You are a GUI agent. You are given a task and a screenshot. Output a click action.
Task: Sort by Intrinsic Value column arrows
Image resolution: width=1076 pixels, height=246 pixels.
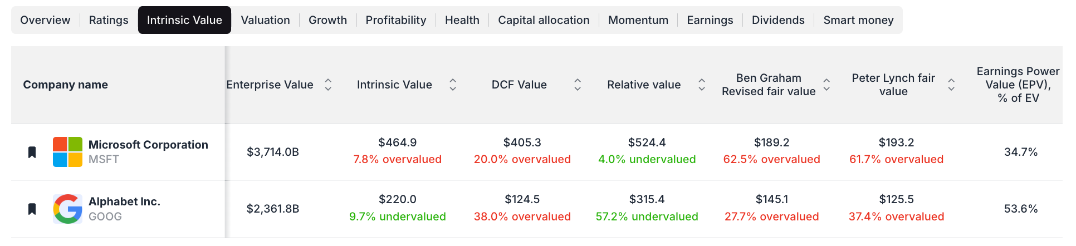point(453,85)
